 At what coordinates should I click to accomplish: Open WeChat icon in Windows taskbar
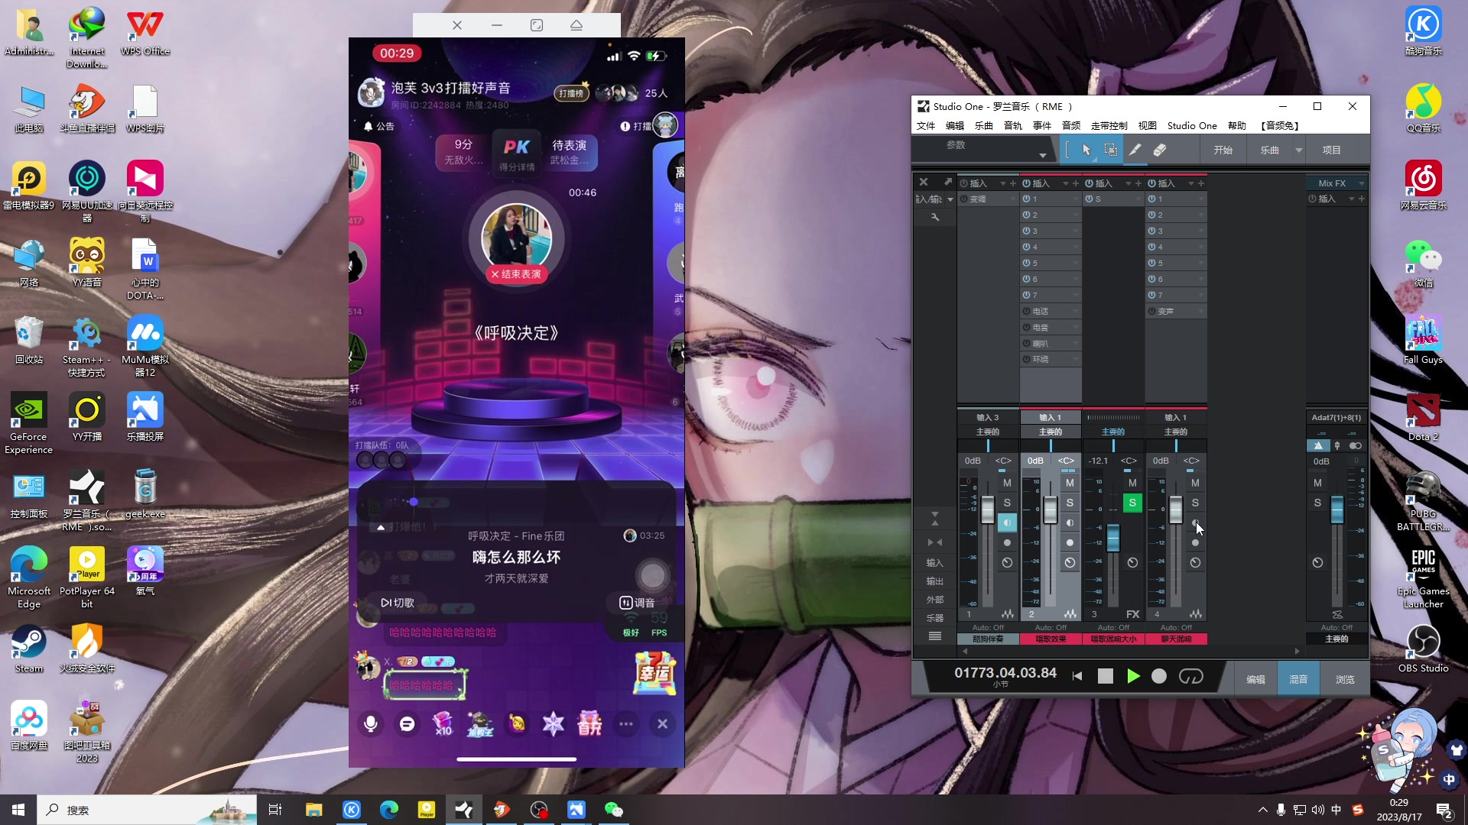[614, 810]
